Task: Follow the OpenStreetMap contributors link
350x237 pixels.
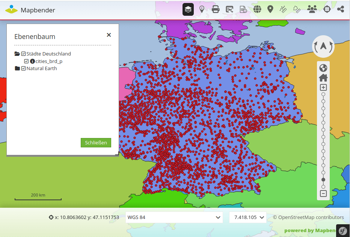Action: pos(309,217)
